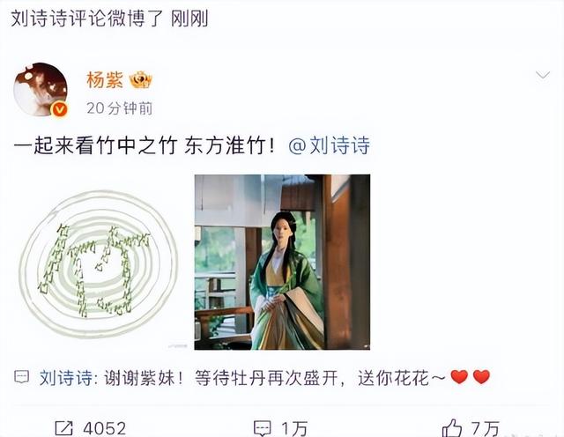The width and height of the screenshot is (564, 437).
Task: Open the green costume drama photo
Action: [x=282, y=262]
